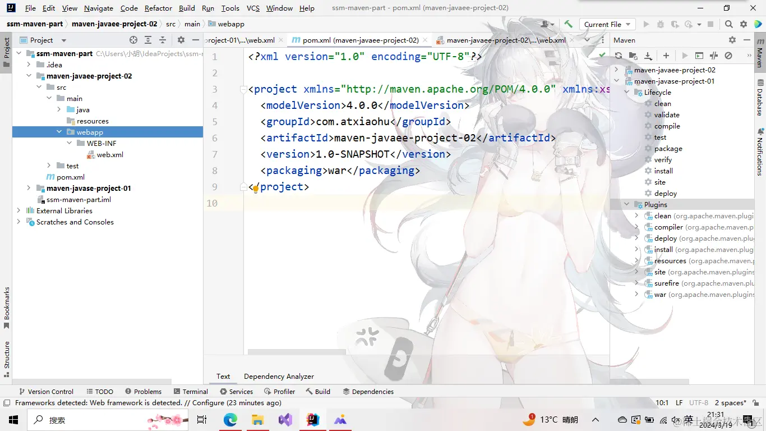Expand maven-javase-project-01 in Project tree
The height and width of the screenshot is (431, 766).
(x=29, y=188)
